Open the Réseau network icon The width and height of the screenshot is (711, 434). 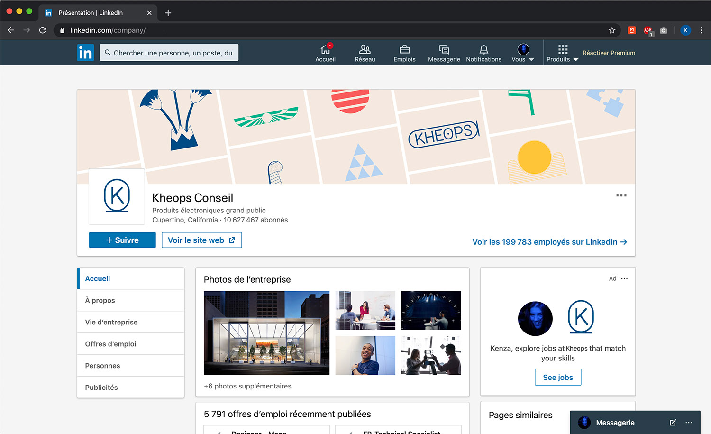(365, 53)
